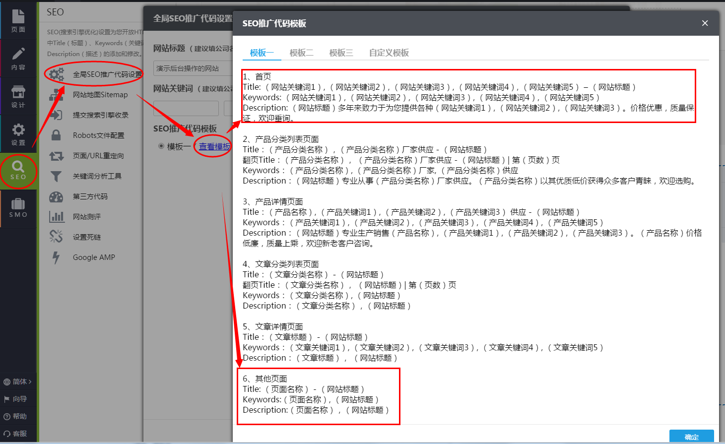Select the 模板一 radio button
Image resolution: width=725 pixels, height=444 pixels.
pyautogui.click(x=161, y=145)
